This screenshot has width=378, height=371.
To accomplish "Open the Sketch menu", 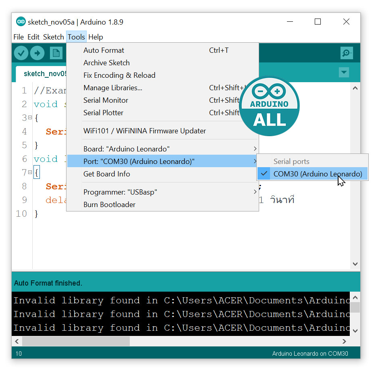I will [53, 37].
